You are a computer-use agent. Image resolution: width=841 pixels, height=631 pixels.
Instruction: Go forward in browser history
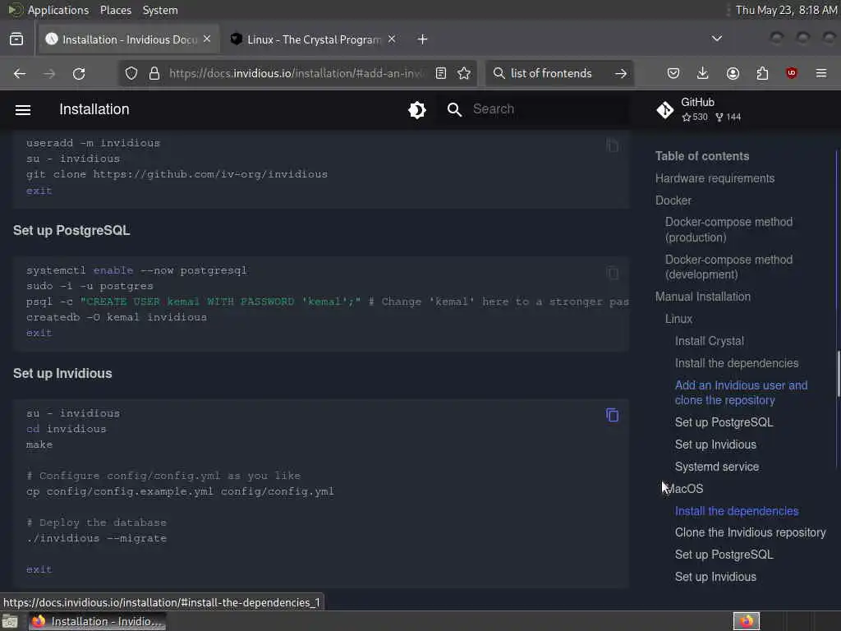point(49,73)
